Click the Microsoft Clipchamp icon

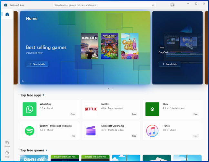tap(91, 131)
